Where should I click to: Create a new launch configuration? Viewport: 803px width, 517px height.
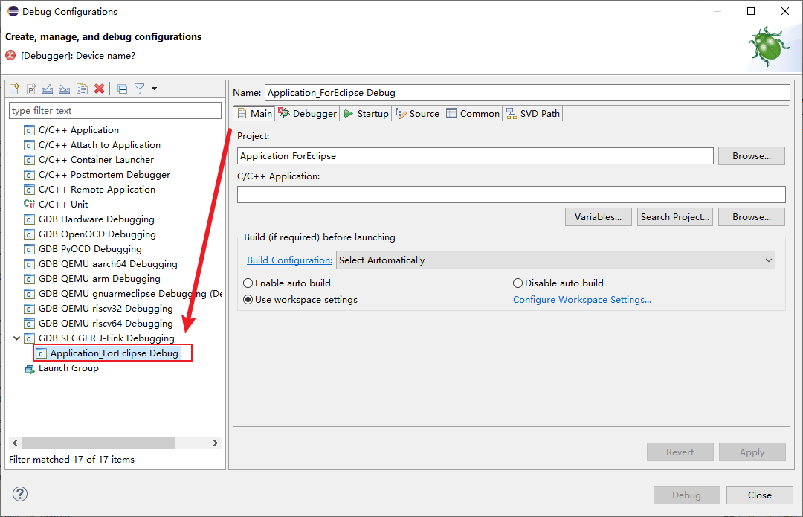[14, 89]
